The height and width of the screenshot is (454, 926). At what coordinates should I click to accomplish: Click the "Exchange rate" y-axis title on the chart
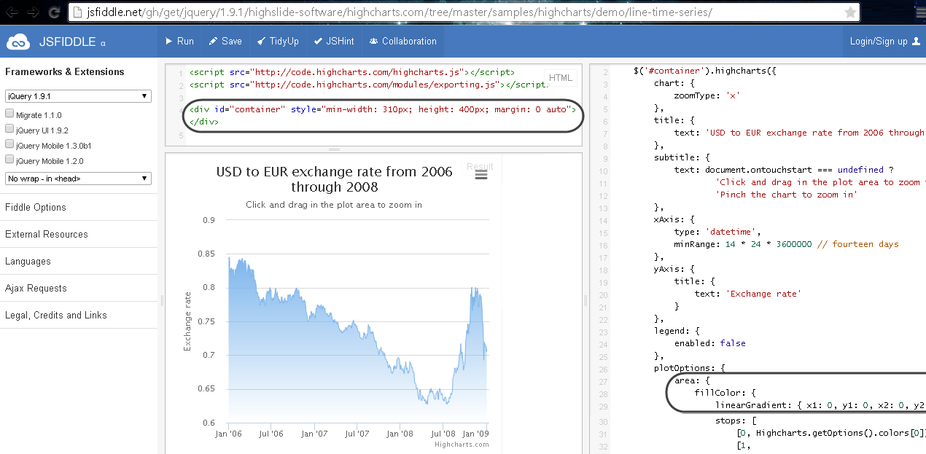187,321
